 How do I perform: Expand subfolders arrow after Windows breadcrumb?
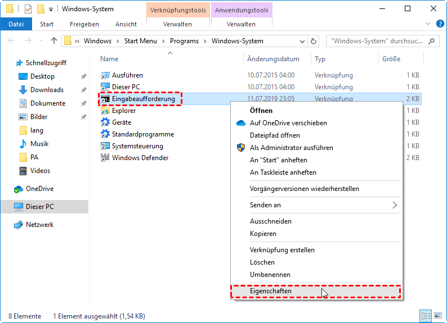coord(118,41)
